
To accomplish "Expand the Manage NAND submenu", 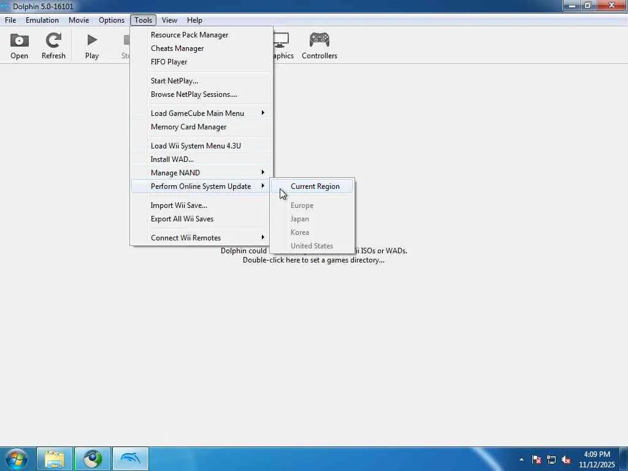I will (201, 172).
